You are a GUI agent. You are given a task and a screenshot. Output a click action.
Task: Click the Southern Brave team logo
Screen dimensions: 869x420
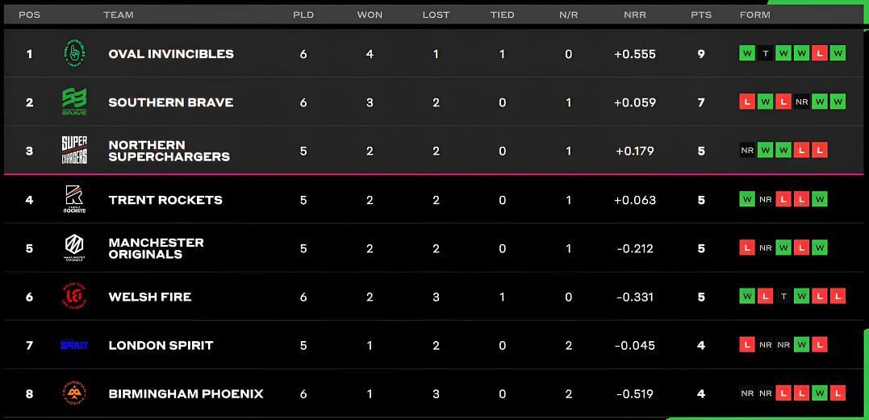tap(74, 102)
